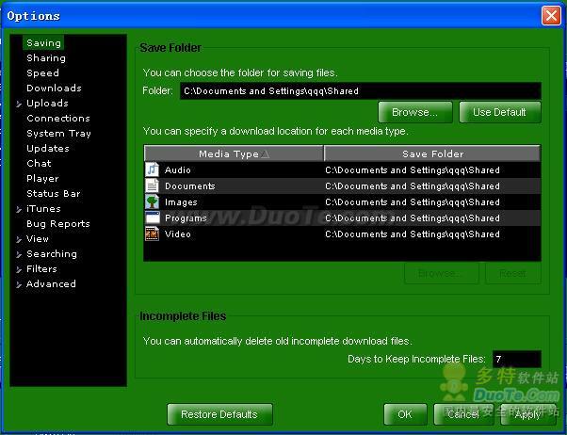The width and height of the screenshot is (567, 435).
Task: Open the Status Bar options
Action: [53, 193]
